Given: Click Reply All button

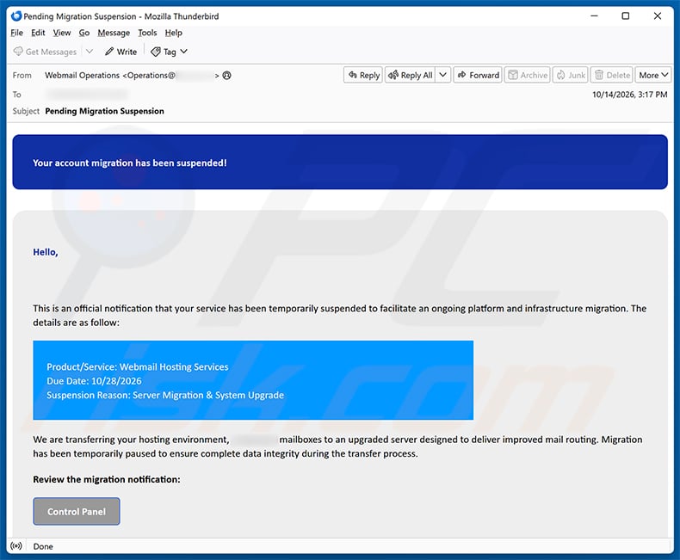Looking at the screenshot, I should 411,75.
